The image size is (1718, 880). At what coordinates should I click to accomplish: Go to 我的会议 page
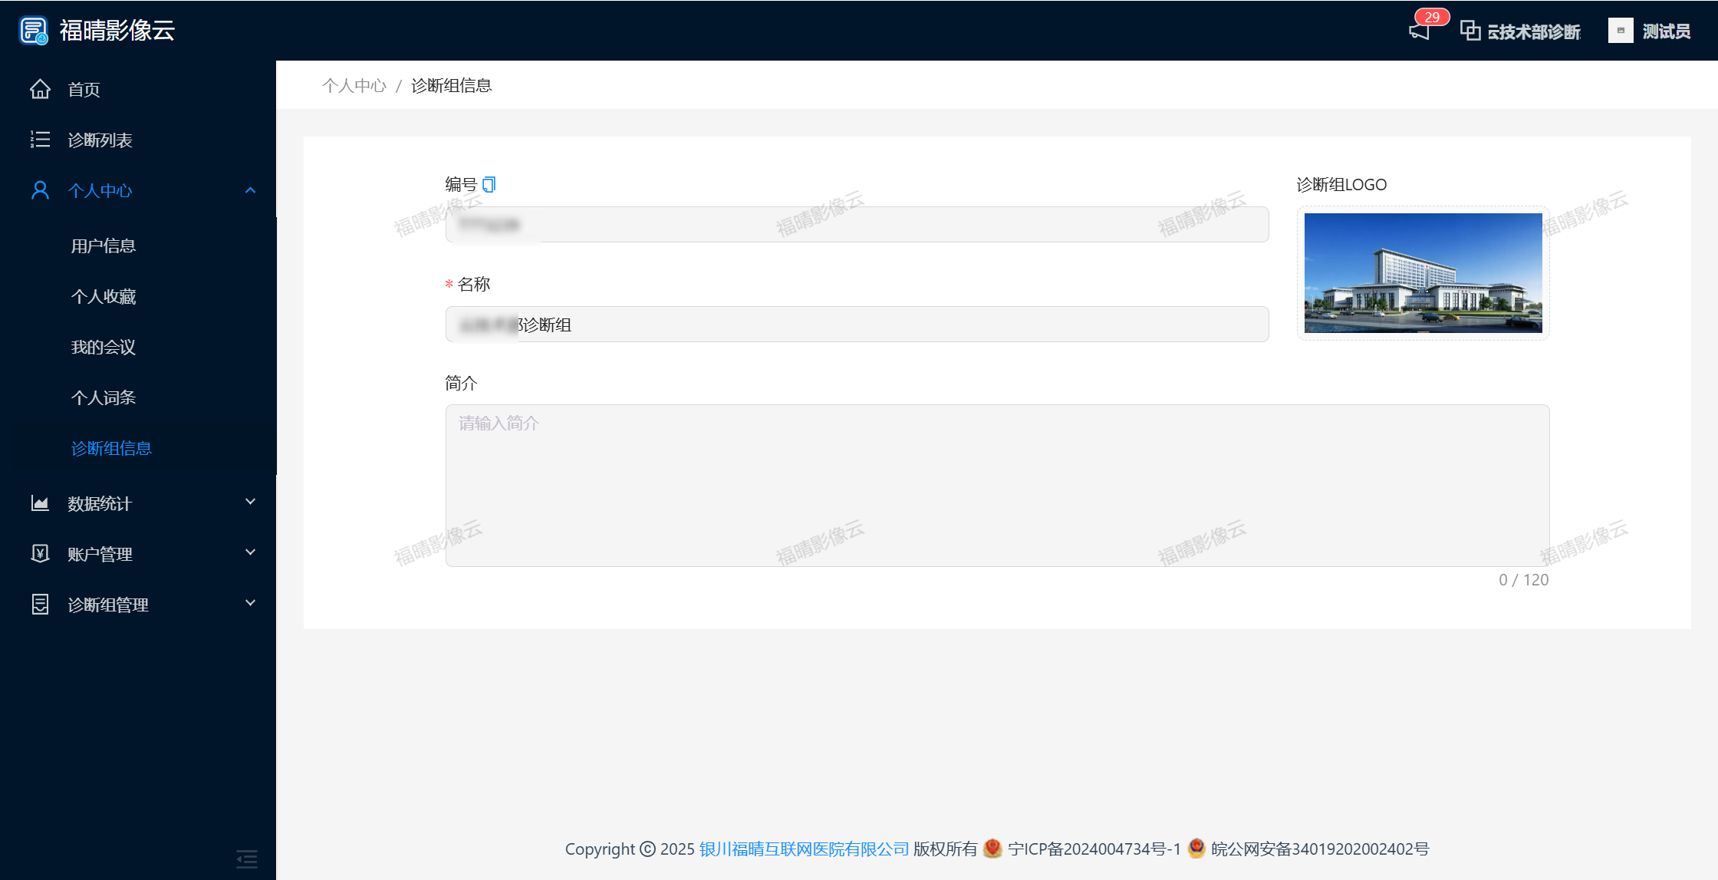click(x=104, y=347)
